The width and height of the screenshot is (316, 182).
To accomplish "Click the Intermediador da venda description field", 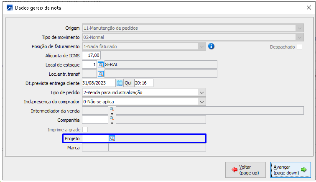I will pyautogui.click(x=210, y=110).
